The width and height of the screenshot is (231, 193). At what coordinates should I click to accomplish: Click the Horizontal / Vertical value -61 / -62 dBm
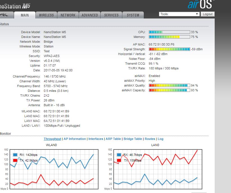(x=158, y=54)
